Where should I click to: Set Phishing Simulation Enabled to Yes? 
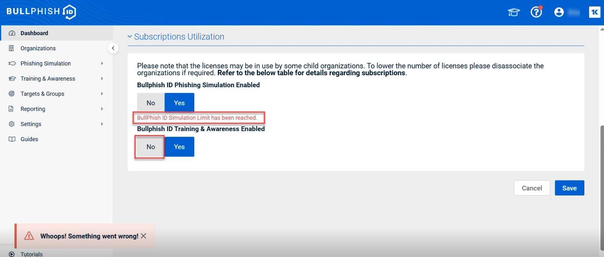coord(179,103)
